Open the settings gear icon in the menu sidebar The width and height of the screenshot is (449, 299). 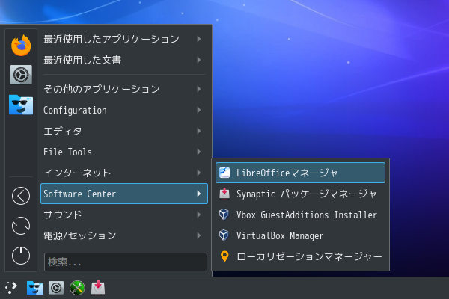pos(21,75)
